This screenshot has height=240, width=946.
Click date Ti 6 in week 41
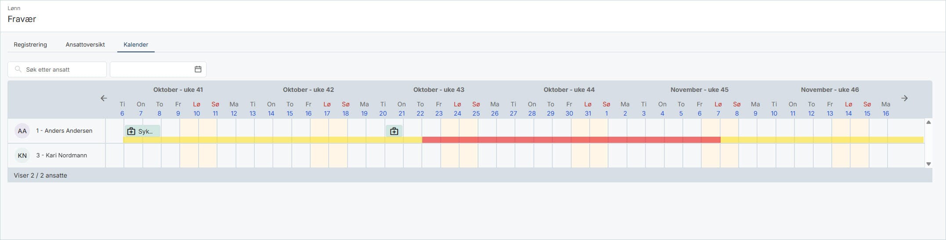122,109
